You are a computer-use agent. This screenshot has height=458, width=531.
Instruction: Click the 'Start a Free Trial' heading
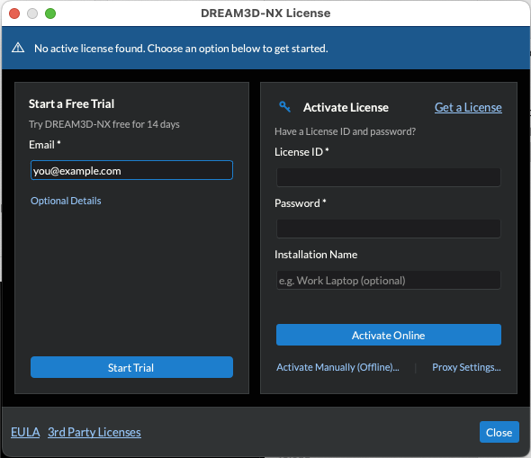click(x=71, y=103)
